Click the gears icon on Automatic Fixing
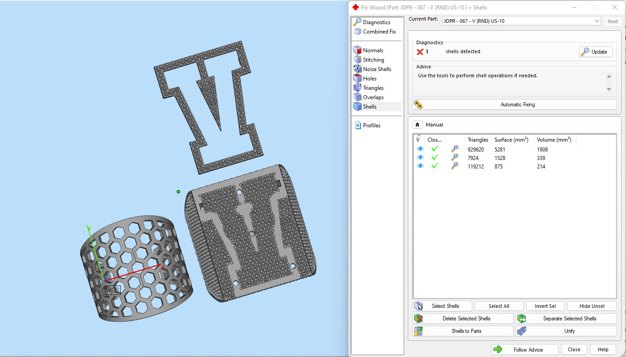The width and height of the screenshot is (626, 357). [x=418, y=105]
